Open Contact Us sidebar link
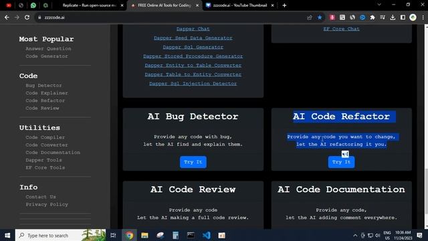 tap(41, 197)
